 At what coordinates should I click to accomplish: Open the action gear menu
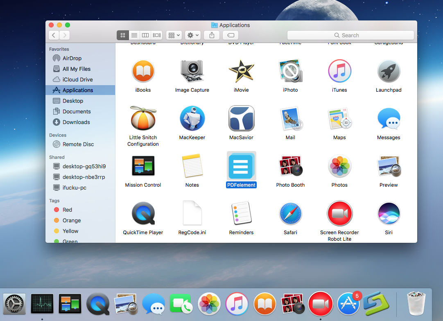point(192,35)
